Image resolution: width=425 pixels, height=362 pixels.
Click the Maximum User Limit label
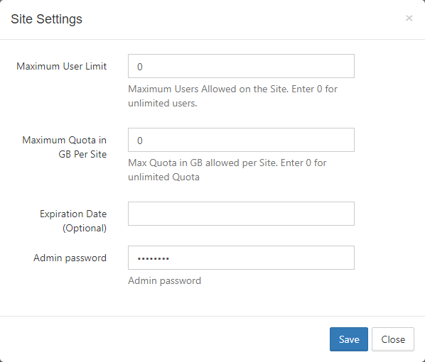tap(62, 66)
